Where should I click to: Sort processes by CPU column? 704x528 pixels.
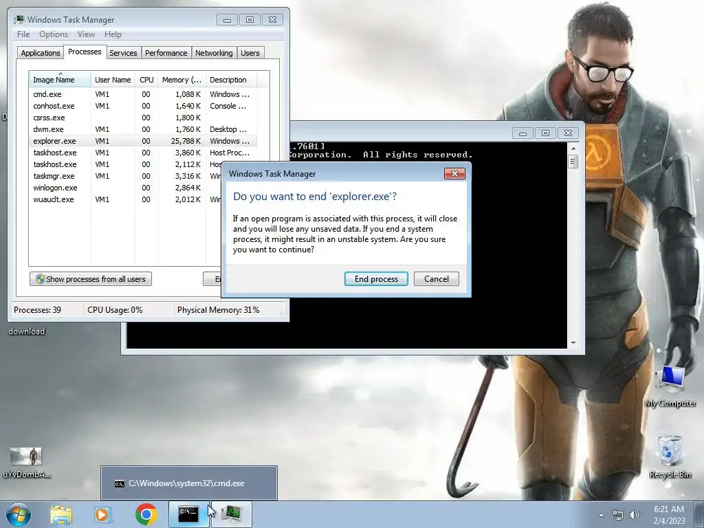146,80
